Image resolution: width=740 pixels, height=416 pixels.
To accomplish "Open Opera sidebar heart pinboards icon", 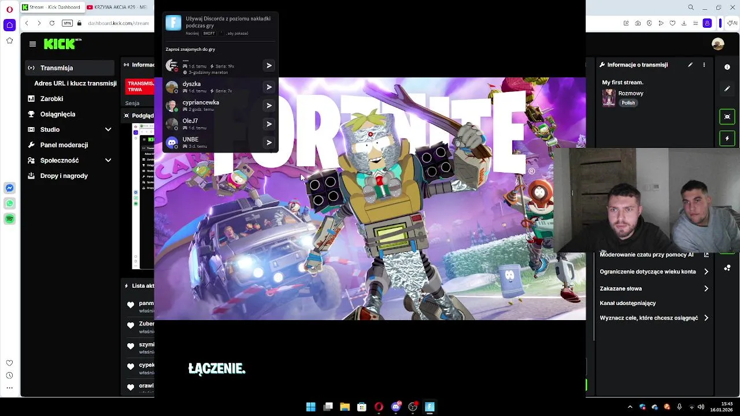I will click(x=9, y=363).
